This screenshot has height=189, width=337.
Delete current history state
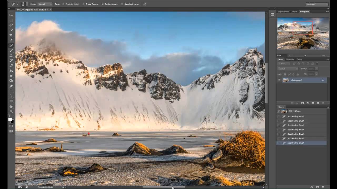pos(323,187)
